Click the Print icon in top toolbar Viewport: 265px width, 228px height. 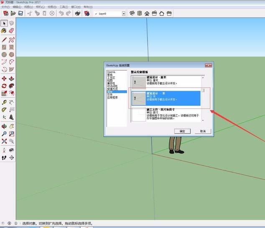pos(78,13)
